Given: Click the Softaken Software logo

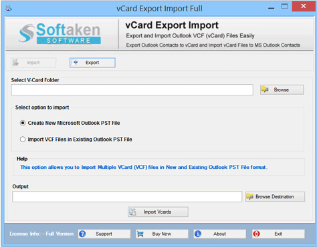Looking at the screenshot, I should pos(60,34).
